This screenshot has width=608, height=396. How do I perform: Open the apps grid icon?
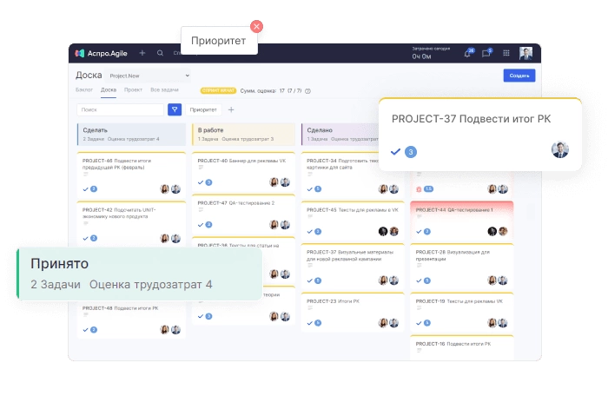[506, 53]
